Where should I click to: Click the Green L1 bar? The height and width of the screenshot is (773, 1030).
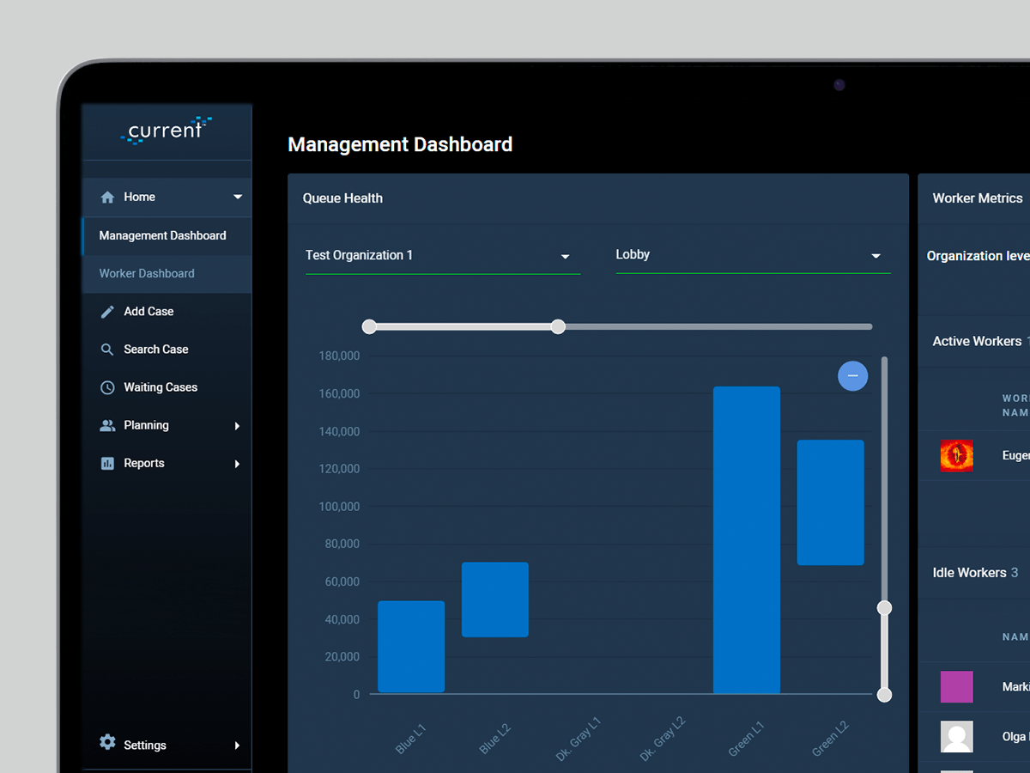747,540
